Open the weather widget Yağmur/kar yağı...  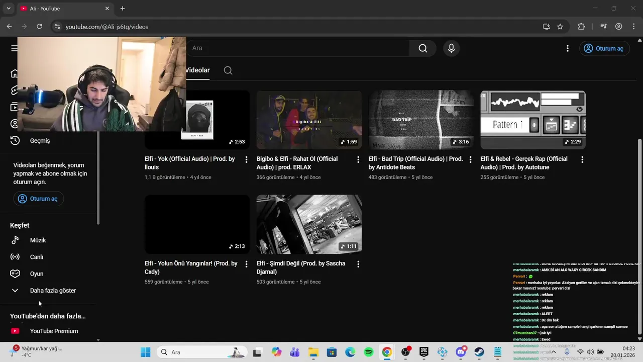tap(36, 352)
